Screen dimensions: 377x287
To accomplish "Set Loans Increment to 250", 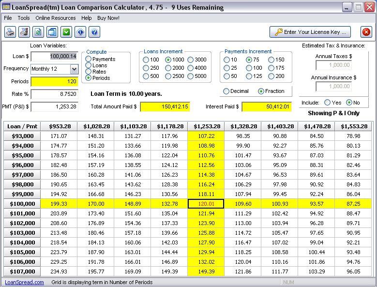I will click(146, 68).
